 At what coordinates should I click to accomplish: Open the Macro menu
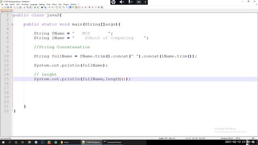tap(54, 4)
